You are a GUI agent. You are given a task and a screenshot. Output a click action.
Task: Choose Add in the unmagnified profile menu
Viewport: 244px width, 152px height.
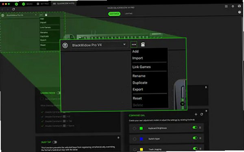point(42,19)
